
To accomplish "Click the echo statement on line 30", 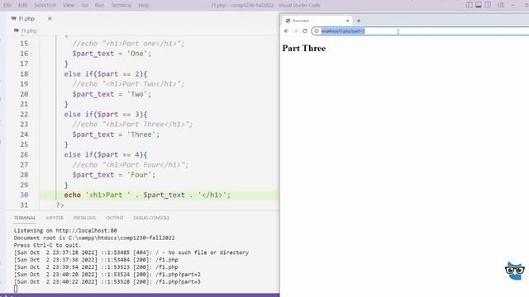I will click(x=147, y=195).
